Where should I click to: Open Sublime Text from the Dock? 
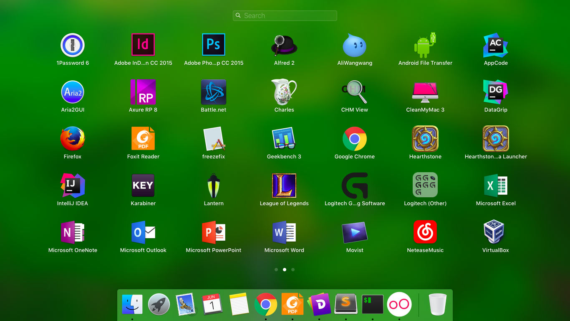point(346,304)
